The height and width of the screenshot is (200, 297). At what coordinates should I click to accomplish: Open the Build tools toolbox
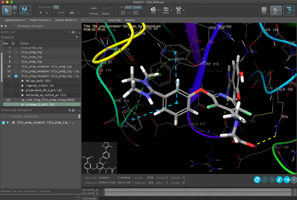178,10
